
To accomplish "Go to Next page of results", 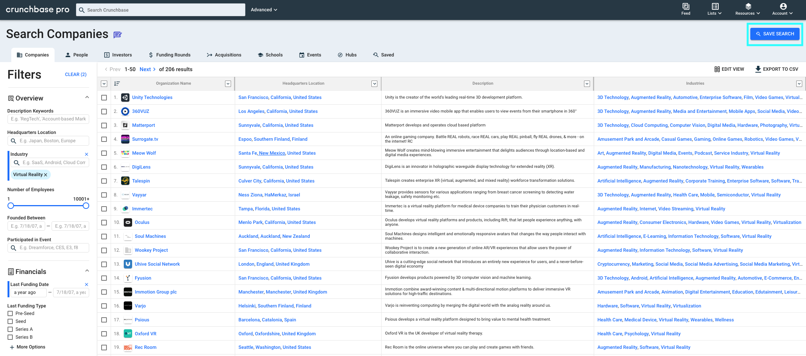I will [x=148, y=69].
